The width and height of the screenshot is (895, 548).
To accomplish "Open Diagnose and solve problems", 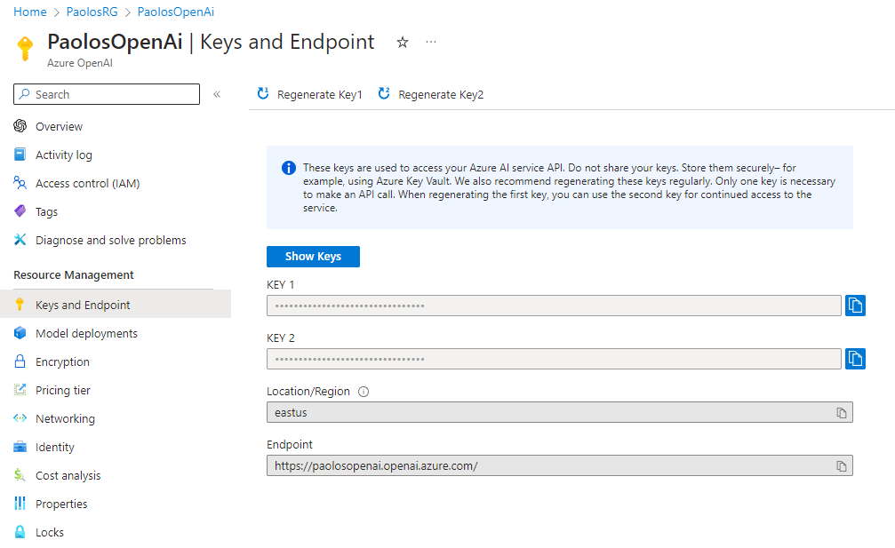I will [x=111, y=241].
